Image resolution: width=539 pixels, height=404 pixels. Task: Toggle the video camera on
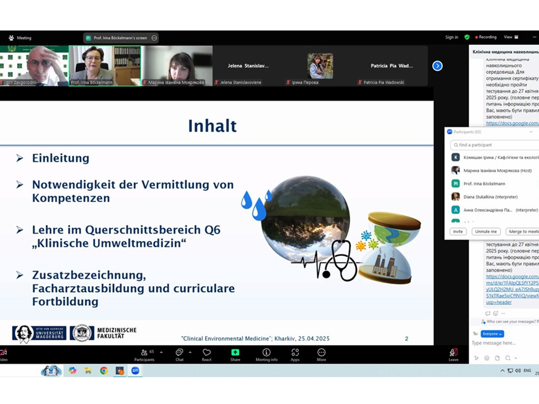click(x=4, y=355)
